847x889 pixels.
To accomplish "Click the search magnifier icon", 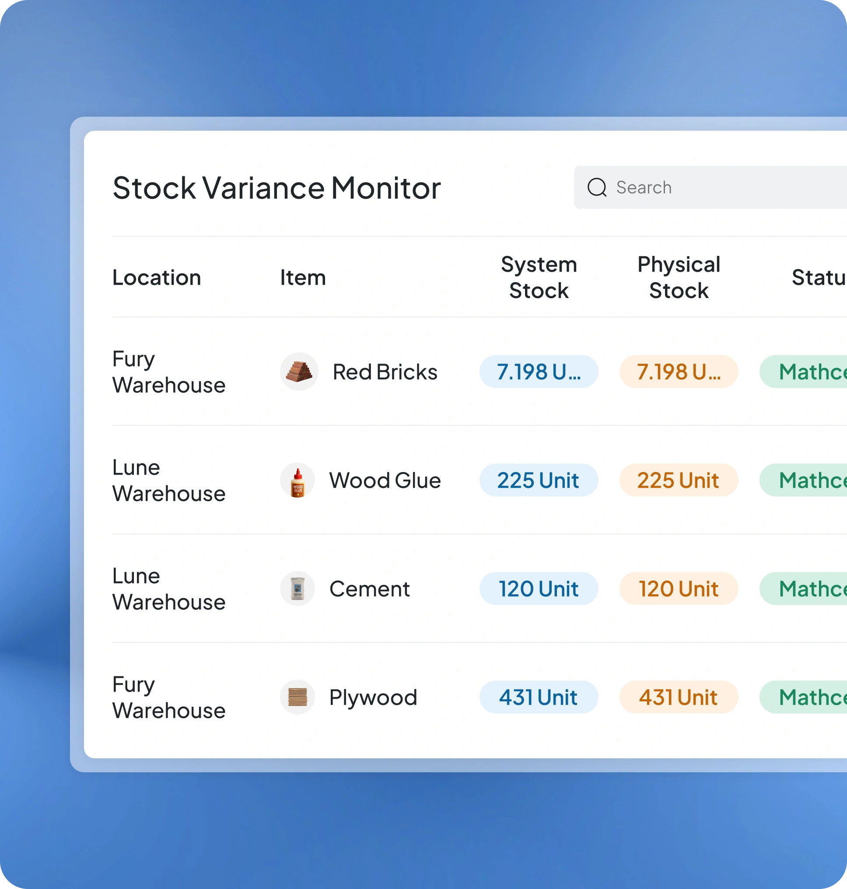I will (596, 187).
